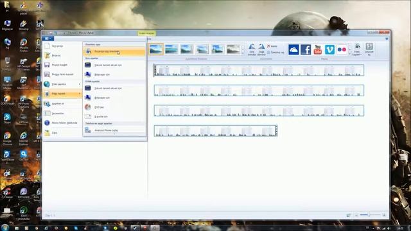
Task: Choose Projeyi kaydet in the file menu
Action: (x=62, y=65)
